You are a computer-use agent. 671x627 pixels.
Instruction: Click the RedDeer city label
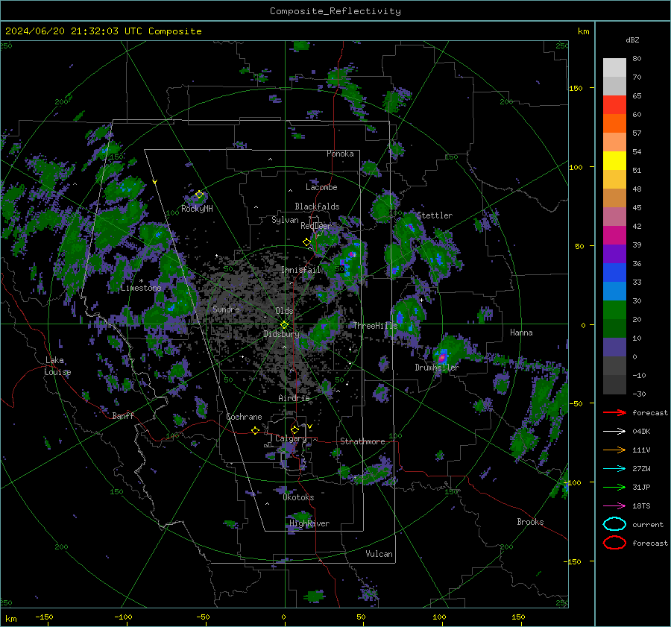316,226
